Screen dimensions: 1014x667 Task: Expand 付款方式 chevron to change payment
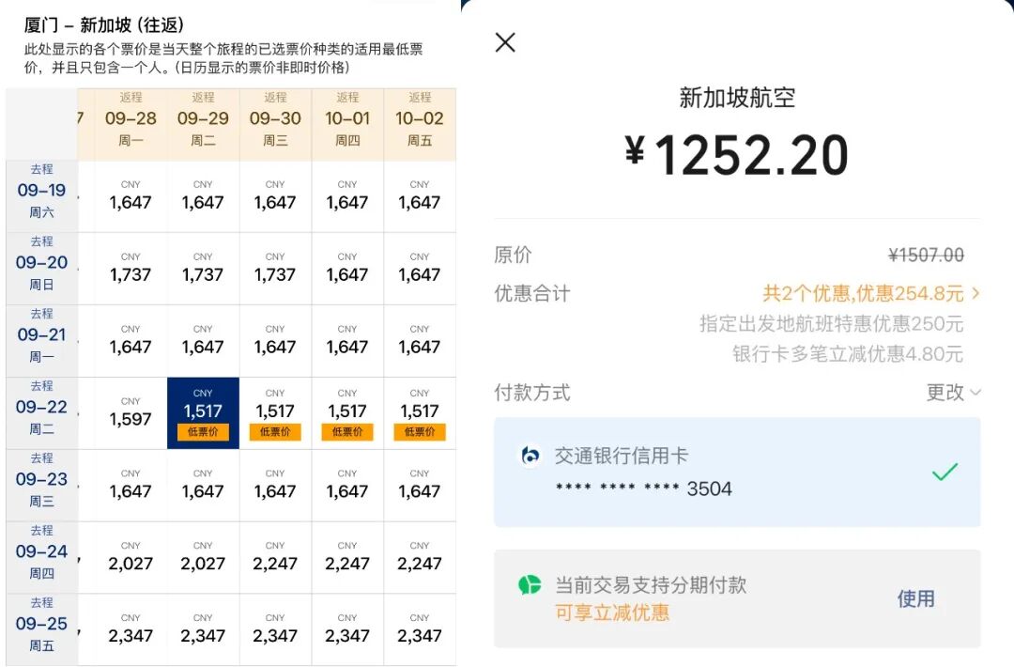coord(976,393)
